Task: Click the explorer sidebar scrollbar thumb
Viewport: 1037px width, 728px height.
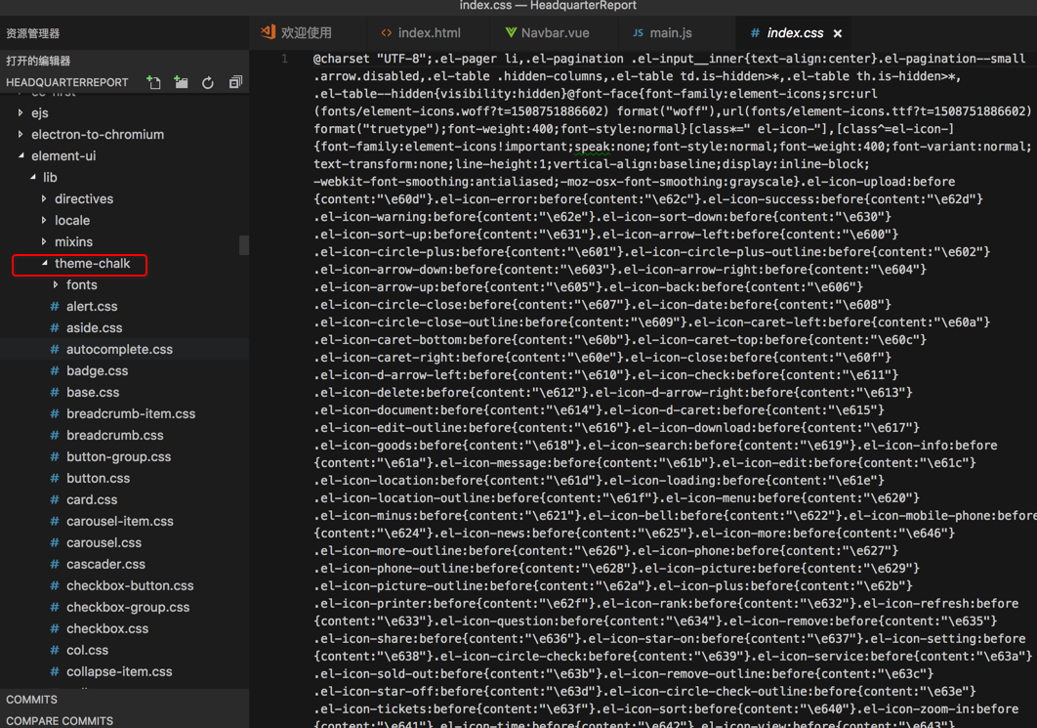Action: coord(244,245)
